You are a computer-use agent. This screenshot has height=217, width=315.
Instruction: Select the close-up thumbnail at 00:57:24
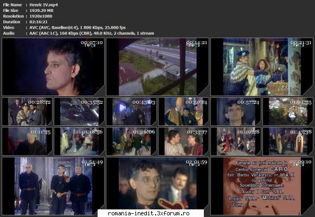[236, 112]
